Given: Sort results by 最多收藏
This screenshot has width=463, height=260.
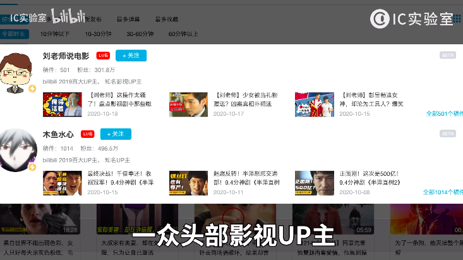Looking at the screenshot, I should pos(167,20).
